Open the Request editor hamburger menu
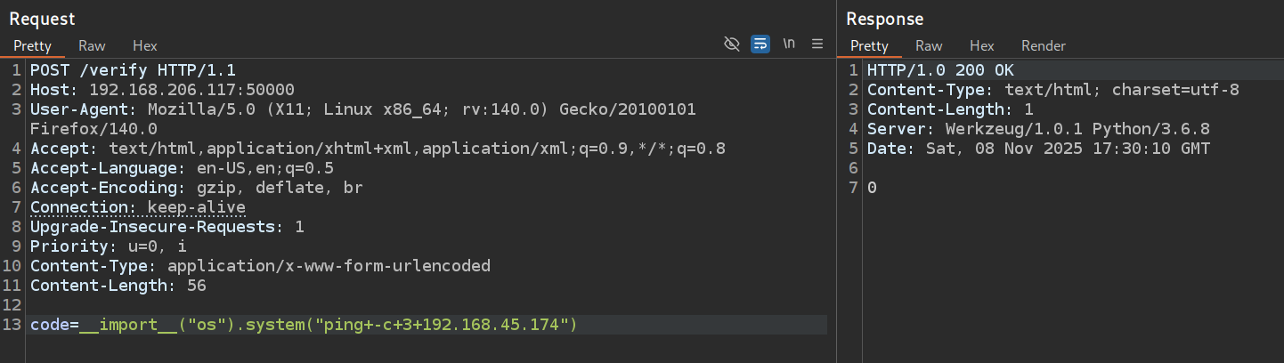1284x363 pixels. [817, 44]
